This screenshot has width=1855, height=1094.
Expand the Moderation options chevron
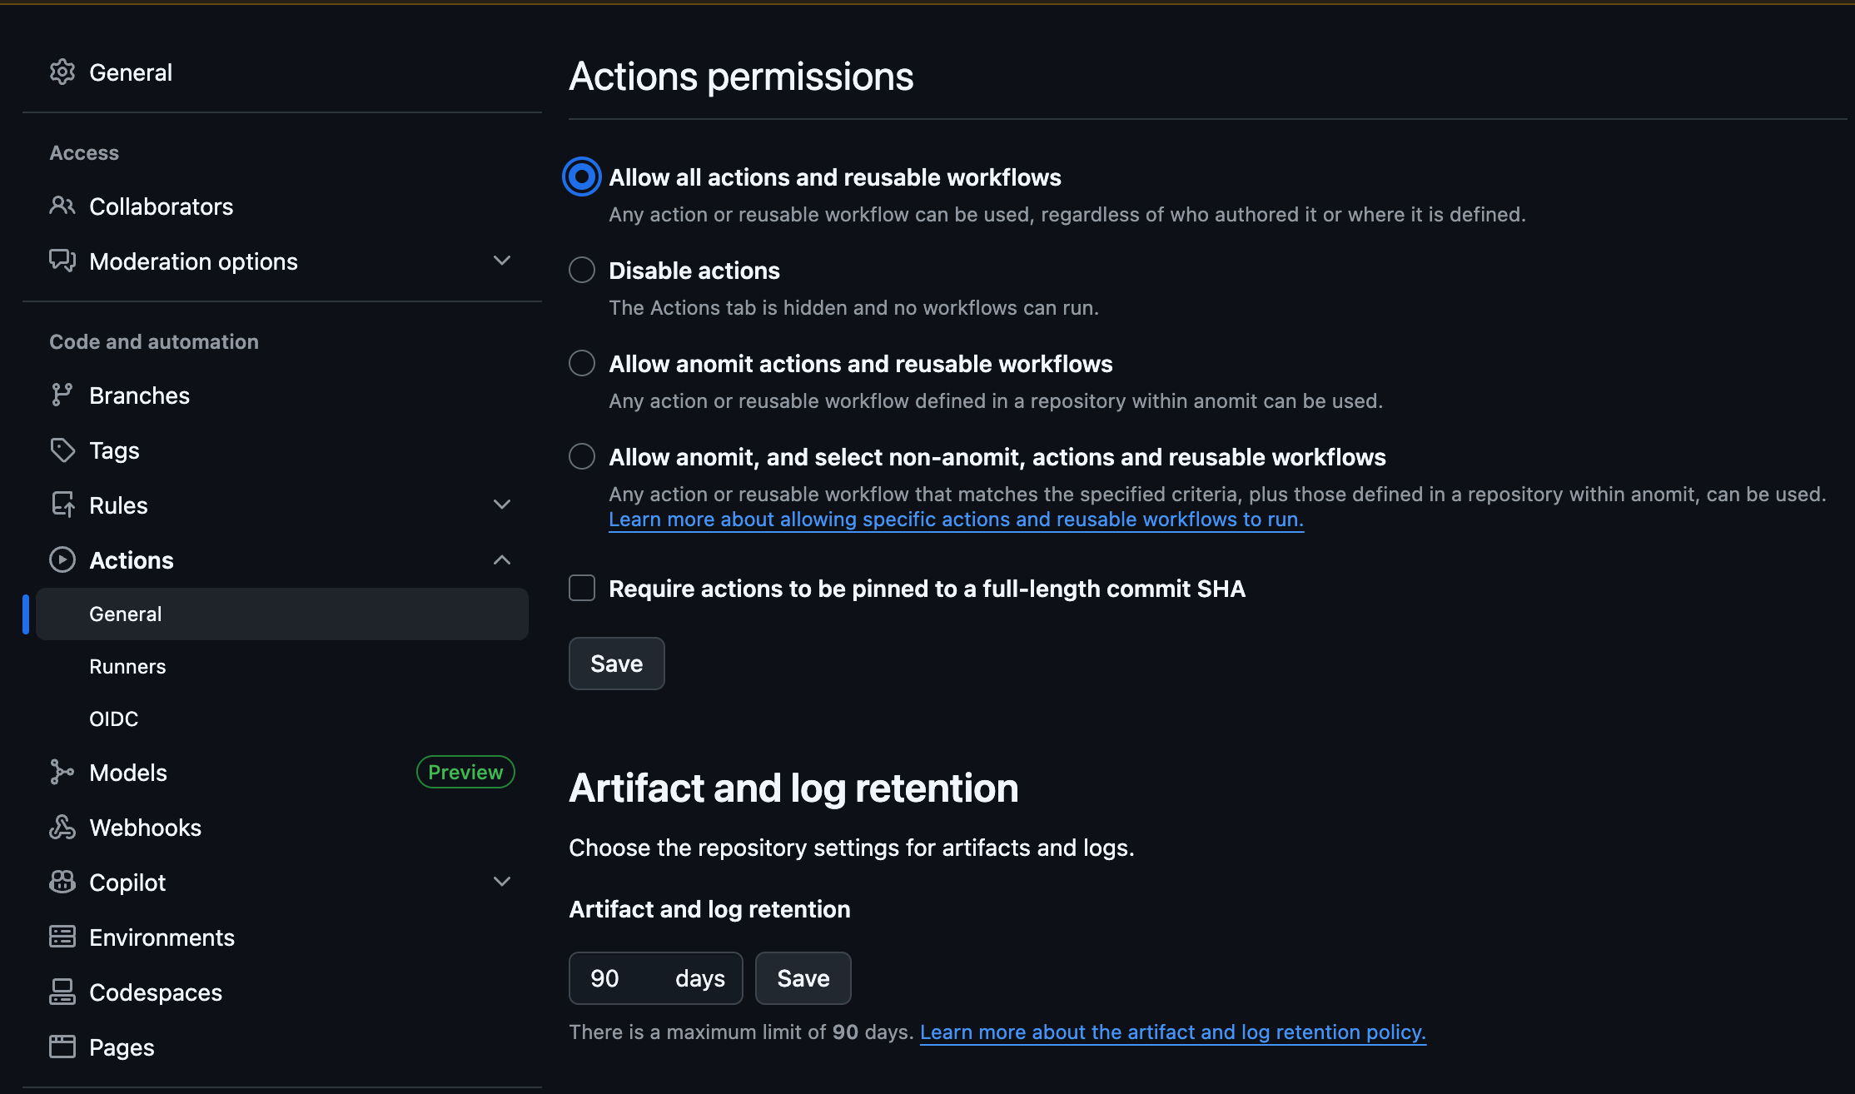(x=502, y=261)
